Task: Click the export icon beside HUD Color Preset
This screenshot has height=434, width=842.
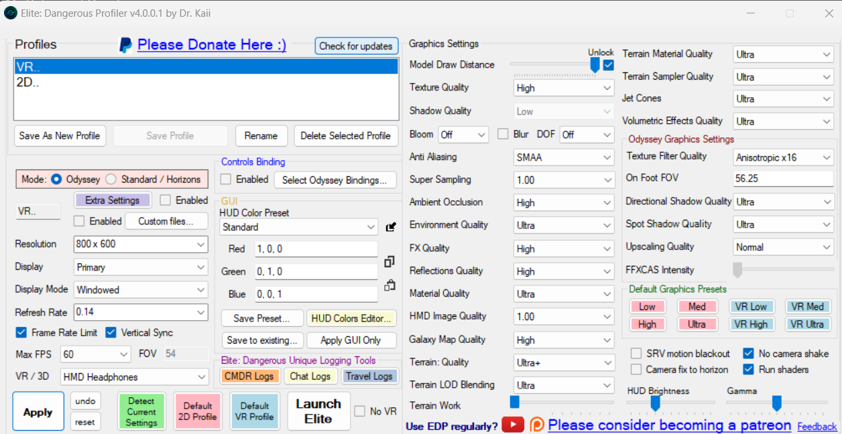Action: click(x=391, y=228)
